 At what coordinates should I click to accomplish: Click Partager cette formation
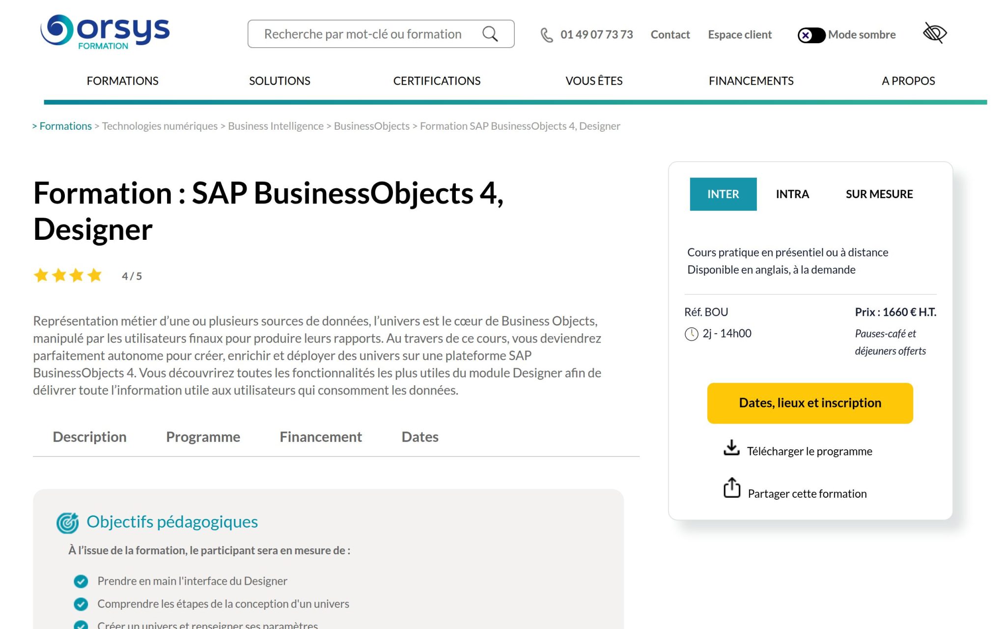pos(807,493)
